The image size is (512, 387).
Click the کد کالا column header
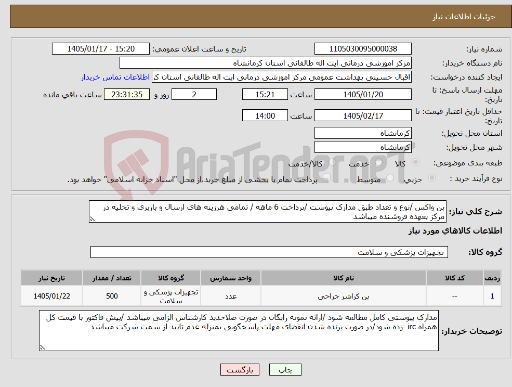pyautogui.click(x=454, y=278)
